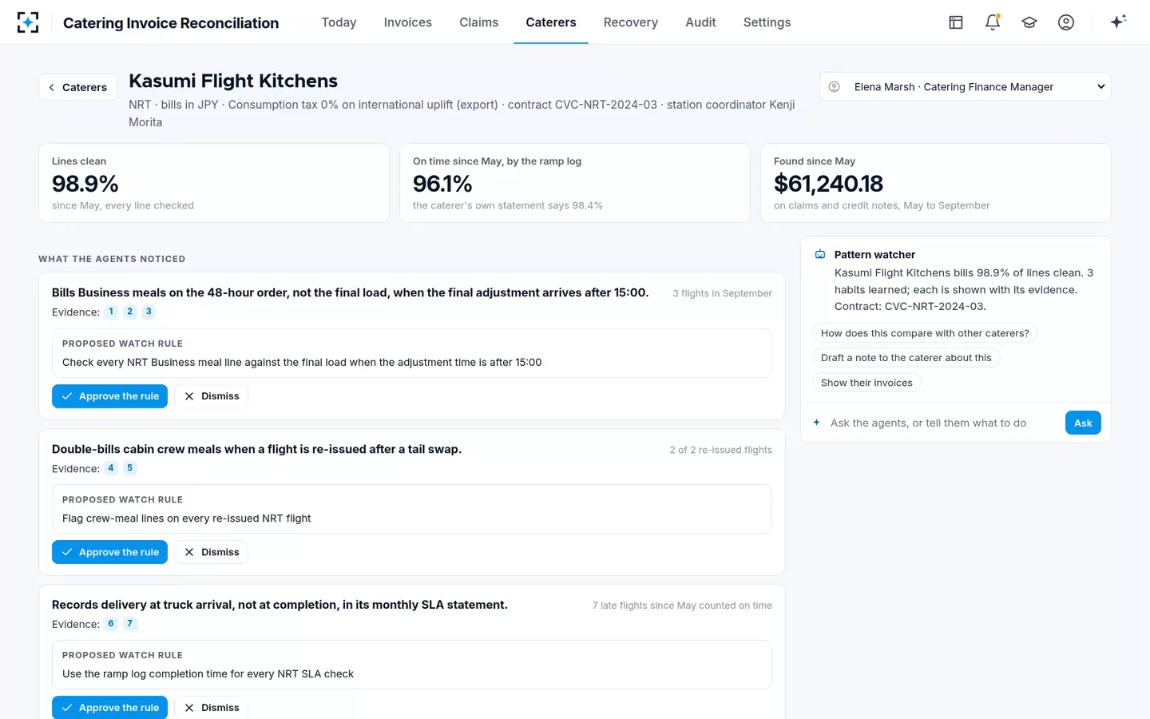Image resolution: width=1150 pixels, height=719 pixels.
Task: Open the layout panel icon in header
Action: click(956, 22)
